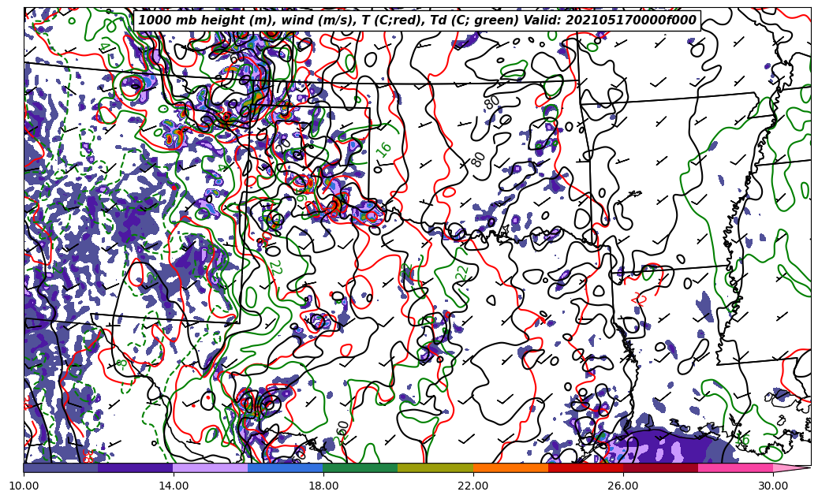Click the orange 22–24 colorbar segment
This screenshot has width=818, height=499.
(510, 467)
